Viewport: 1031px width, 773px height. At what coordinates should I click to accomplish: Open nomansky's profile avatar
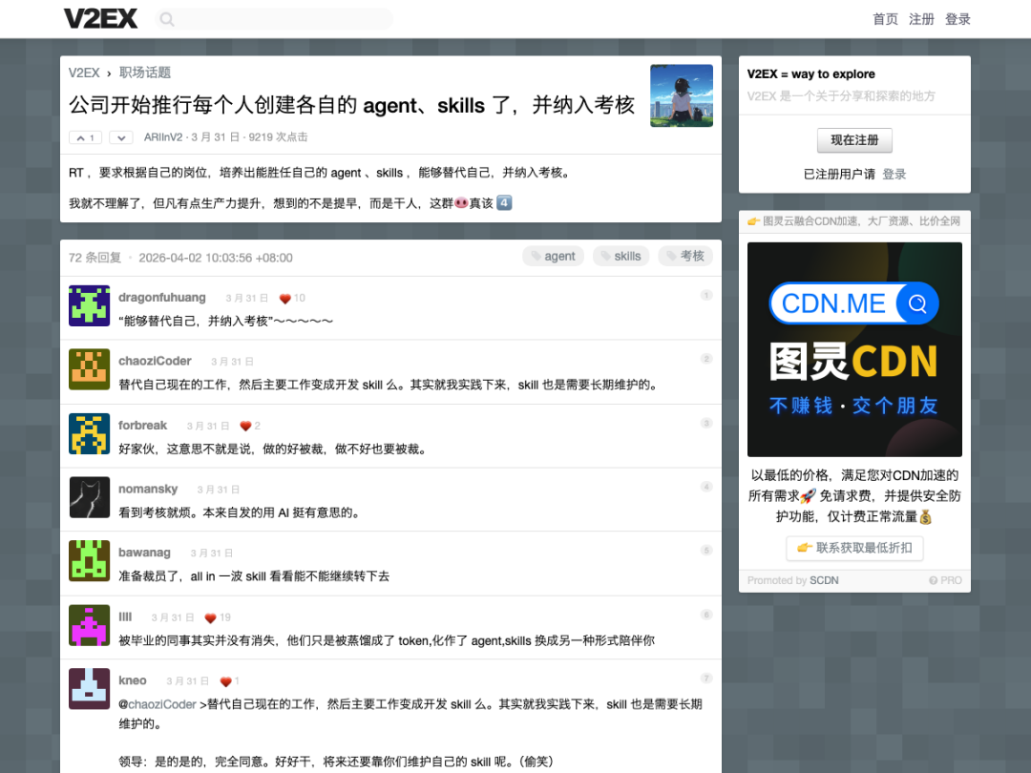pyautogui.click(x=89, y=497)
